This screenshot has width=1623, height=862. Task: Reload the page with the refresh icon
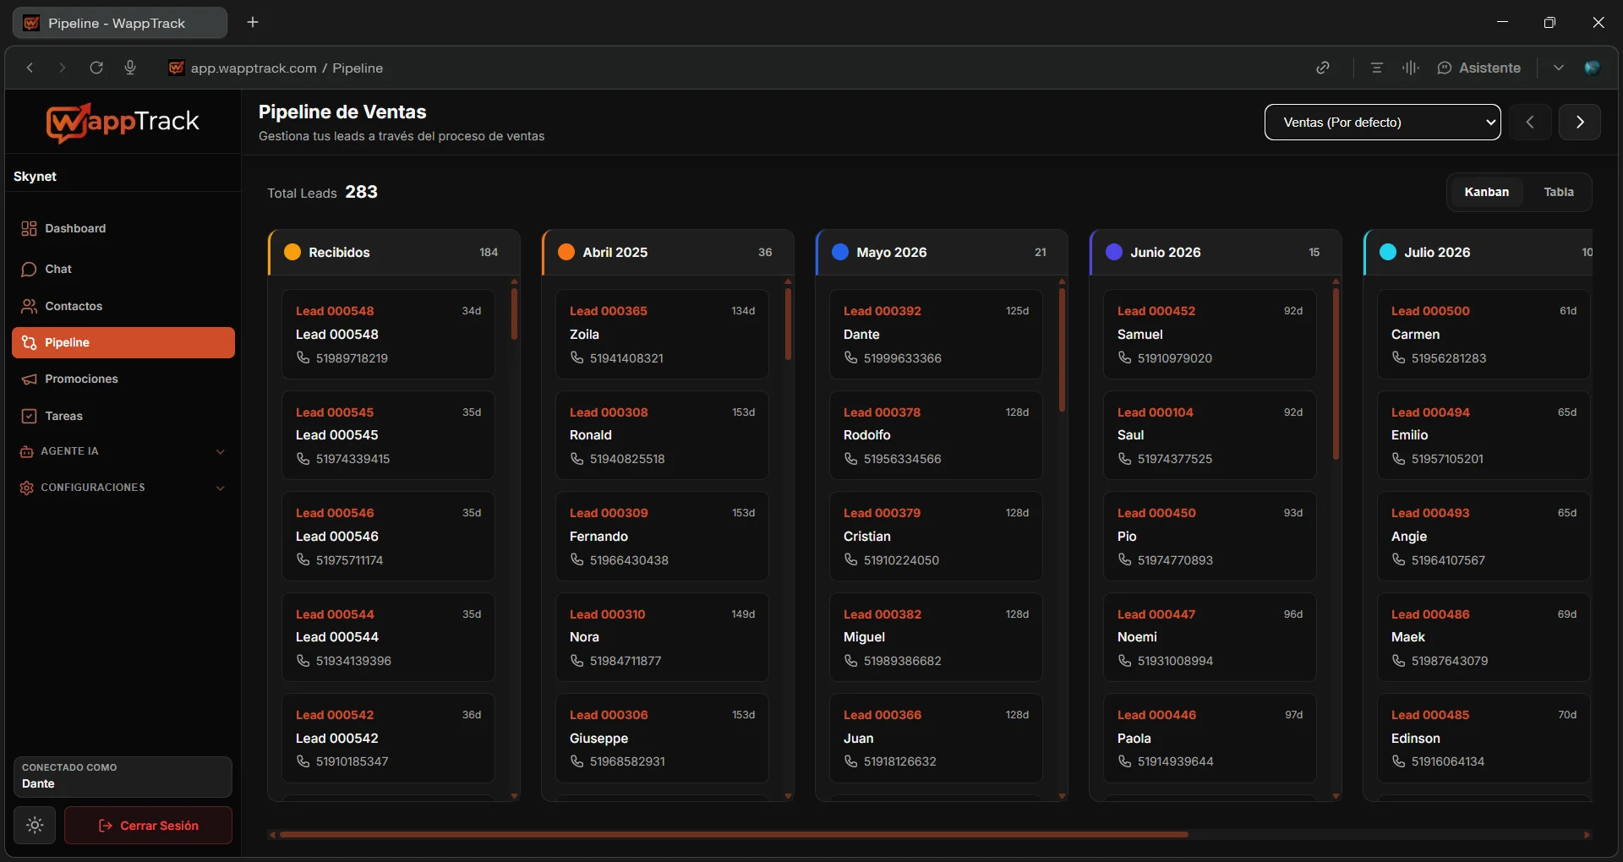click(96, 68)
